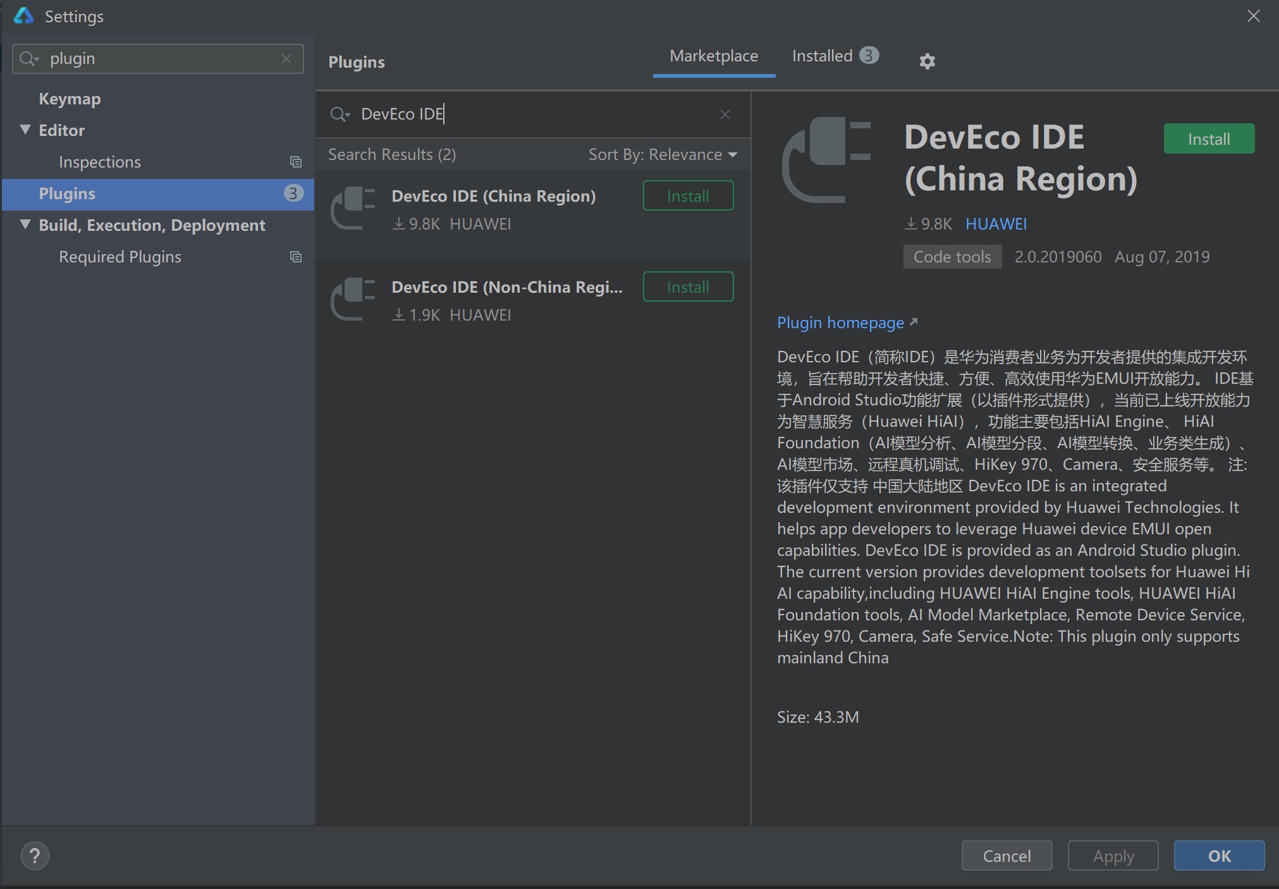Click the copy icon next to Inspections
1279x889 pixels.
(295, 162)
